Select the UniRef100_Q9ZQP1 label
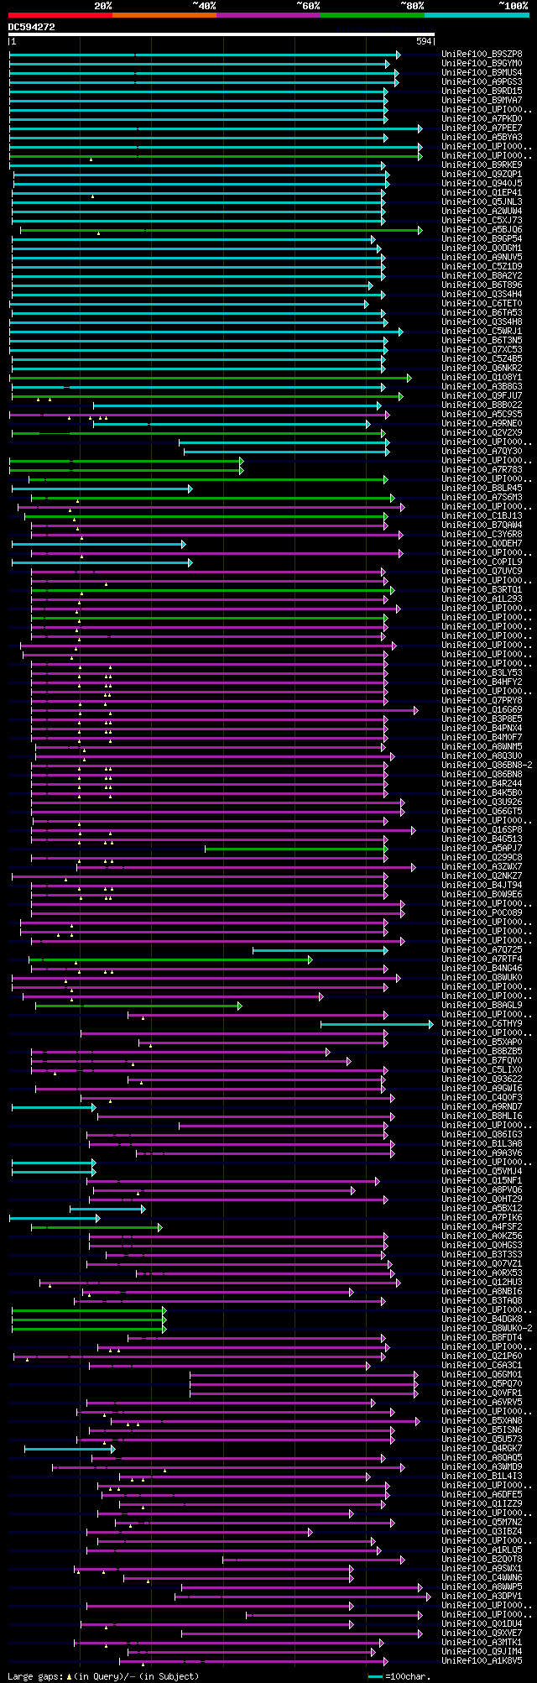Screen dimensions: 537x1683 pos(482,175)
